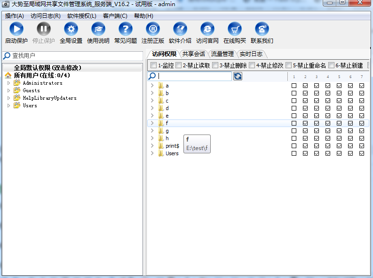Open the 访问日志(R) menu
373x278 pixels.
(46, 16)
